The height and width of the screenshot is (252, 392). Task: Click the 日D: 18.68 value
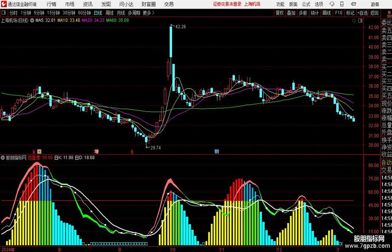[85, 158]
